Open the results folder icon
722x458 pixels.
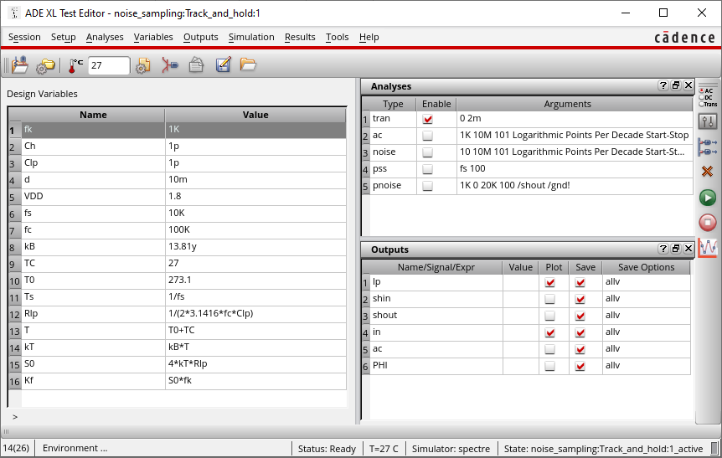click(248, 64)
